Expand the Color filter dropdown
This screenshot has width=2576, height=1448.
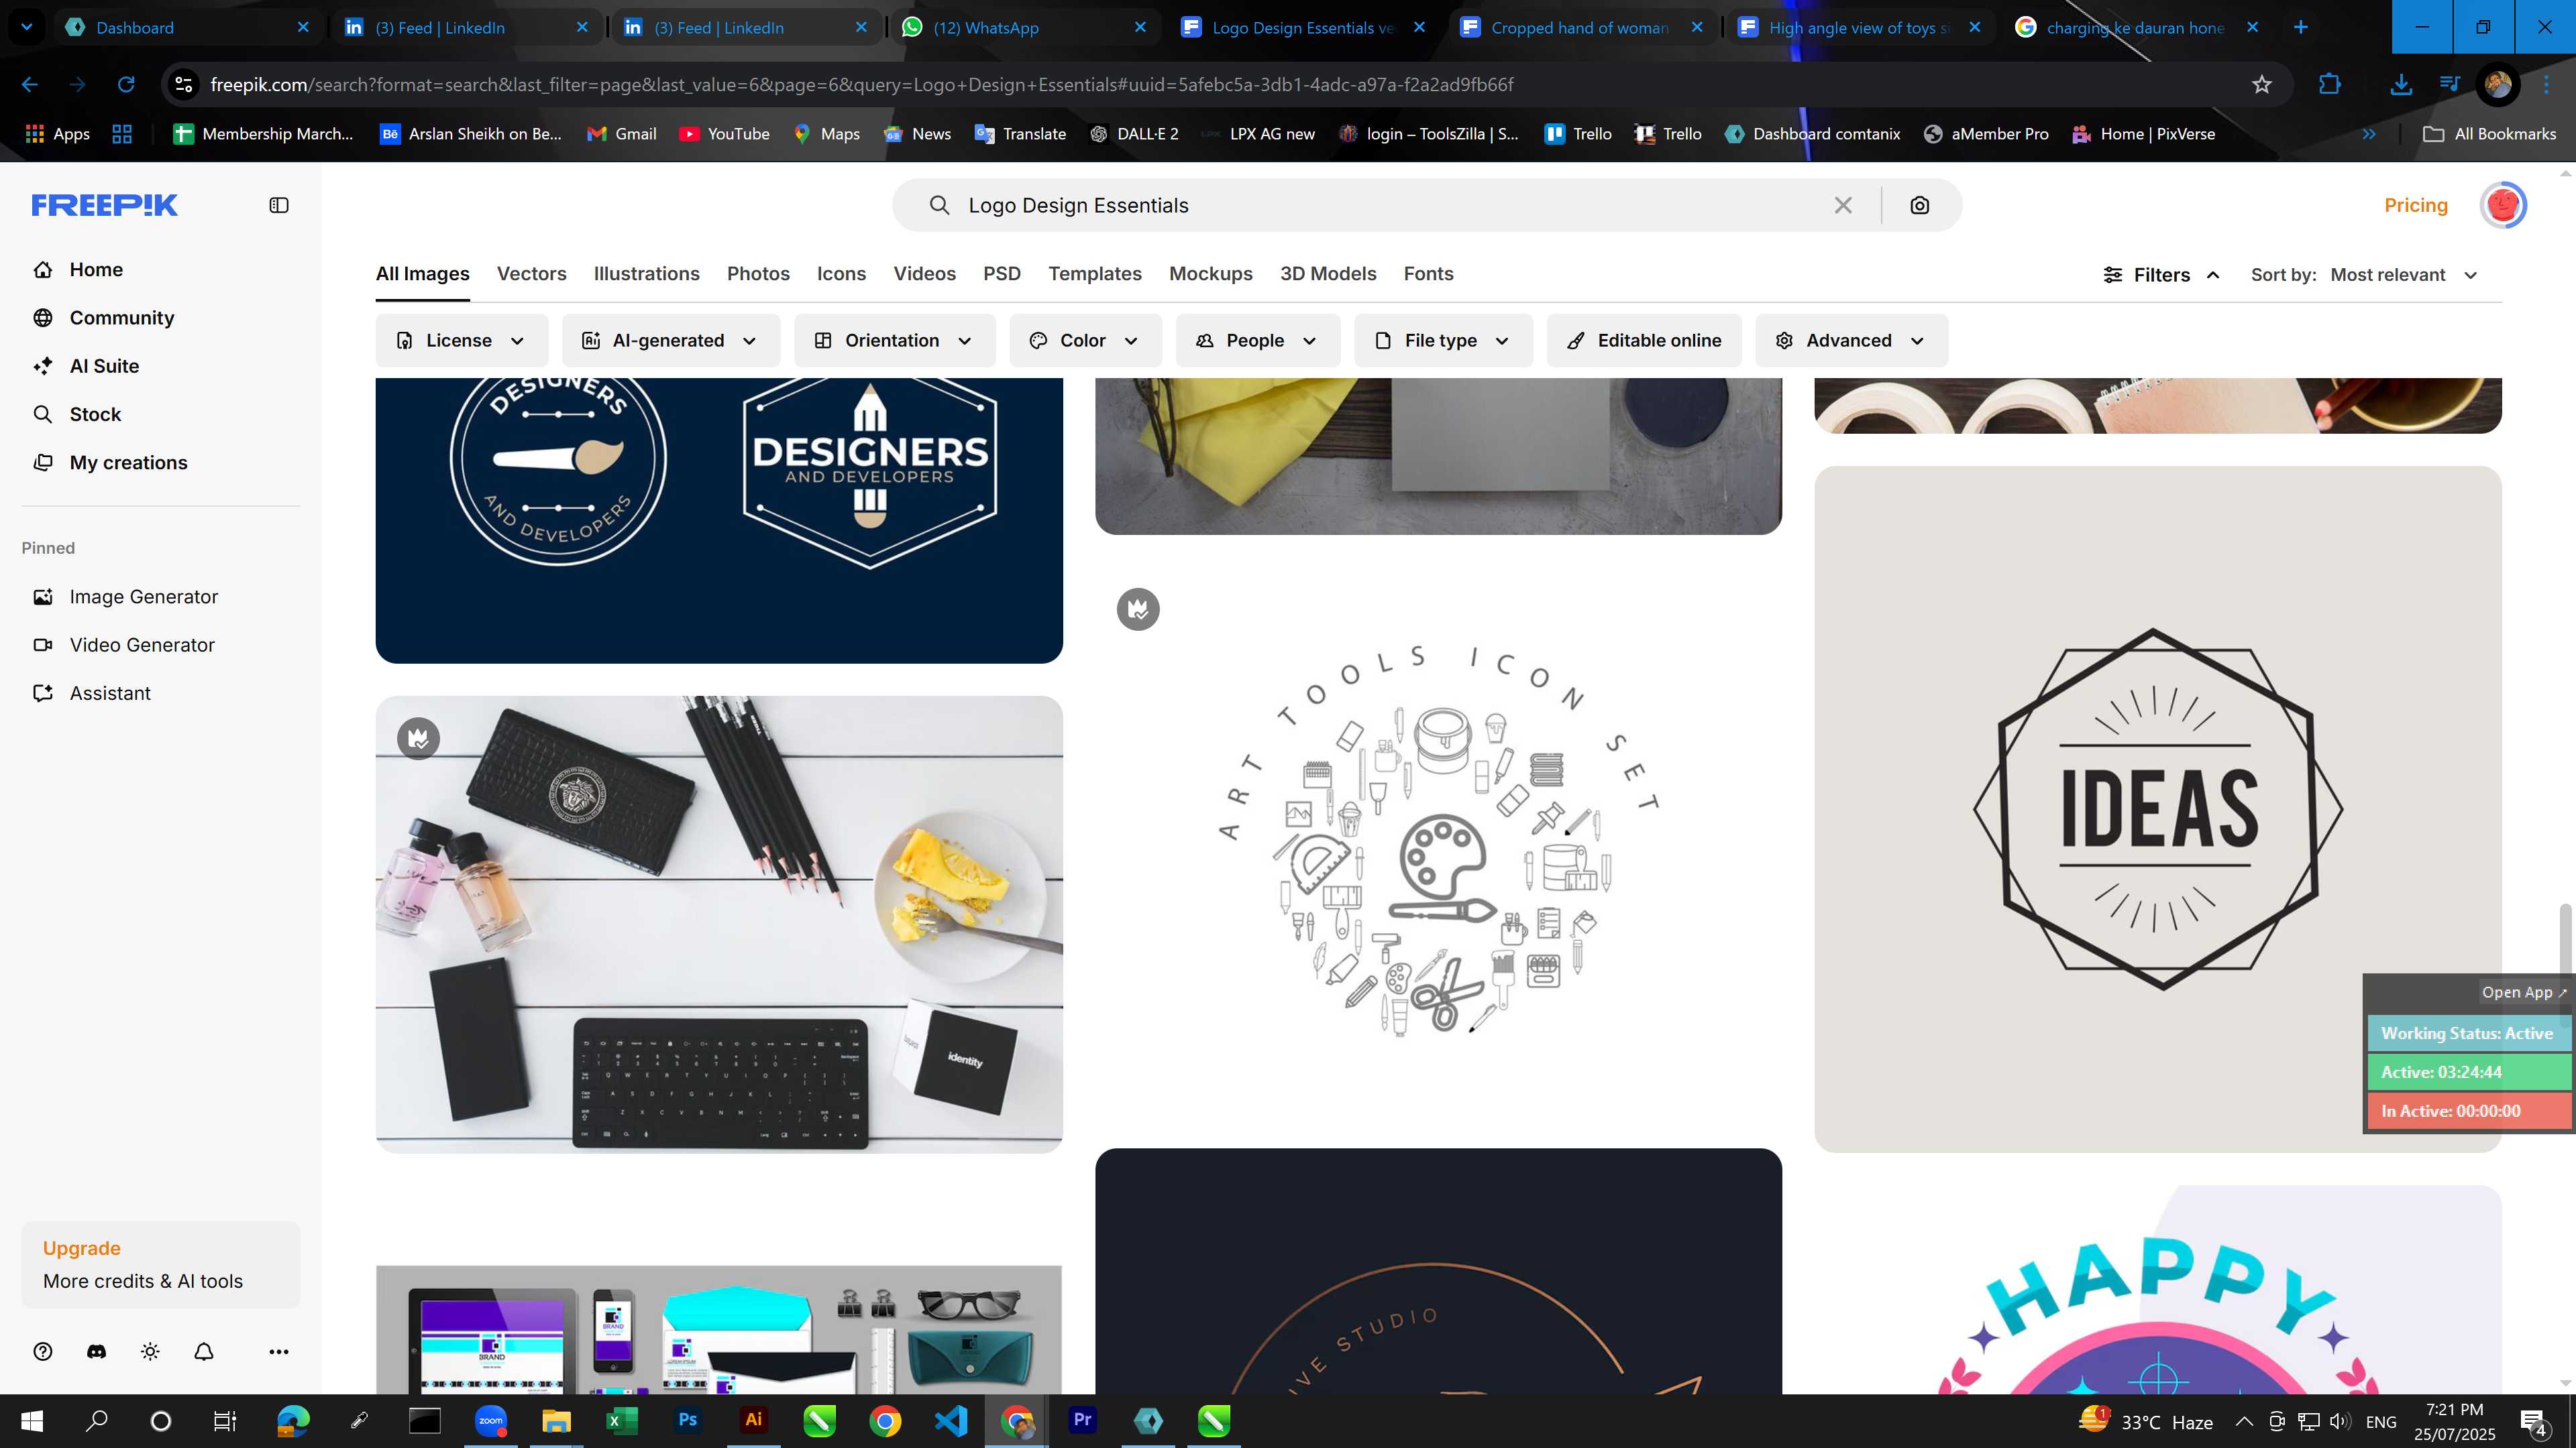pos(1085,341)
